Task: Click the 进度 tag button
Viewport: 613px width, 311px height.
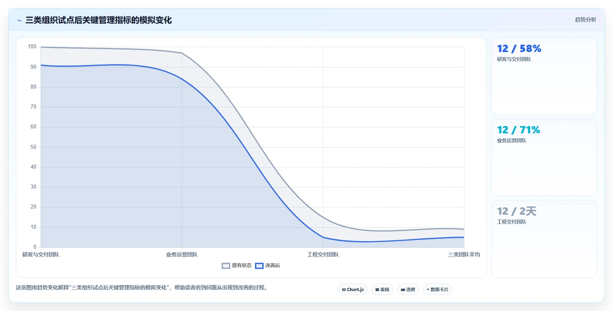Action: coord(408,289)
